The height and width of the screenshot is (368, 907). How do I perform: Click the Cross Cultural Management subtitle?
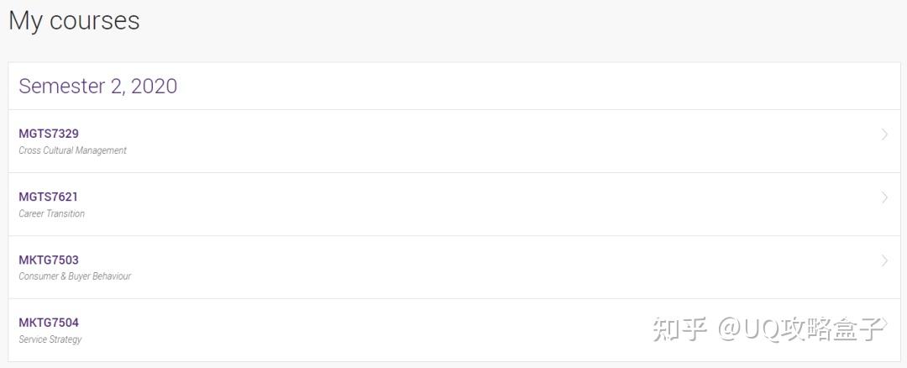(72, 150)
